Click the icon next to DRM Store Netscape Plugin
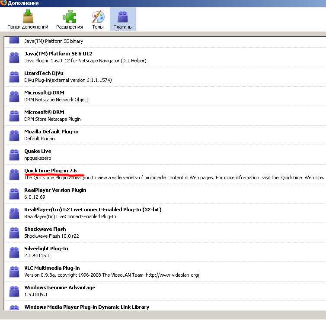This screenshot has width=326, height=320. coord(14,116)
